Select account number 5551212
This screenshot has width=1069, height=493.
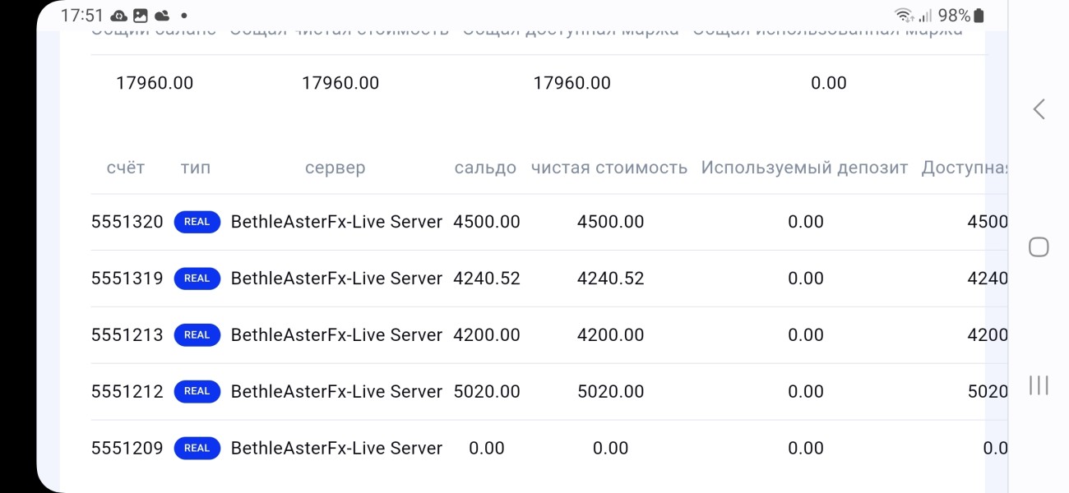click(x=127, y=391)
